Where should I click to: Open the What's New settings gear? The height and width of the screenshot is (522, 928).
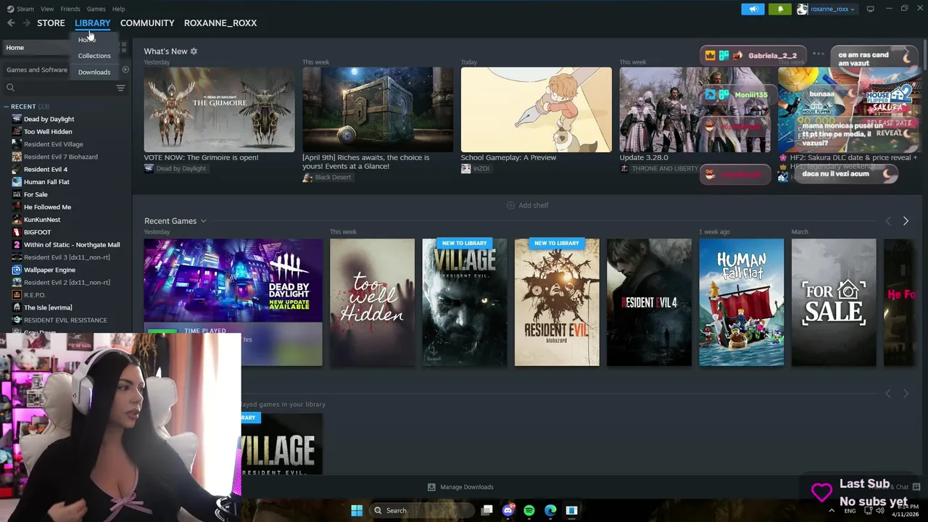point(194,51)
